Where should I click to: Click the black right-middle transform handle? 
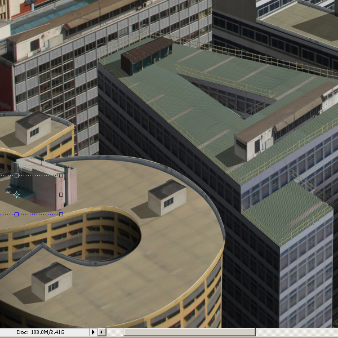61,195
